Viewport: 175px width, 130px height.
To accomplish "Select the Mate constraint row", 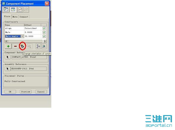I will coord(26,32).
